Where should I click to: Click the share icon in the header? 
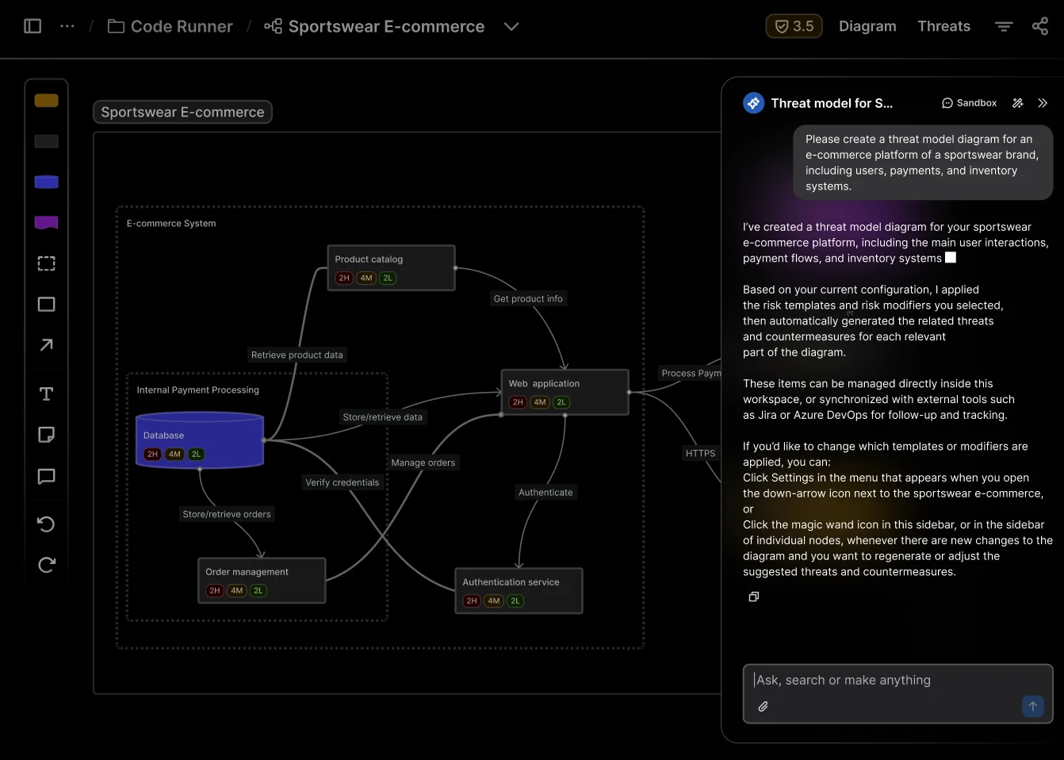tap(1040, 26)
